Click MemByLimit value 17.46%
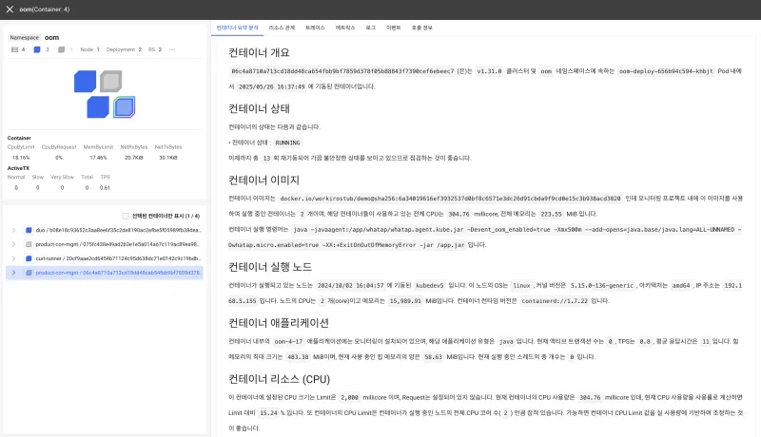761x437 pixels. 98,158
